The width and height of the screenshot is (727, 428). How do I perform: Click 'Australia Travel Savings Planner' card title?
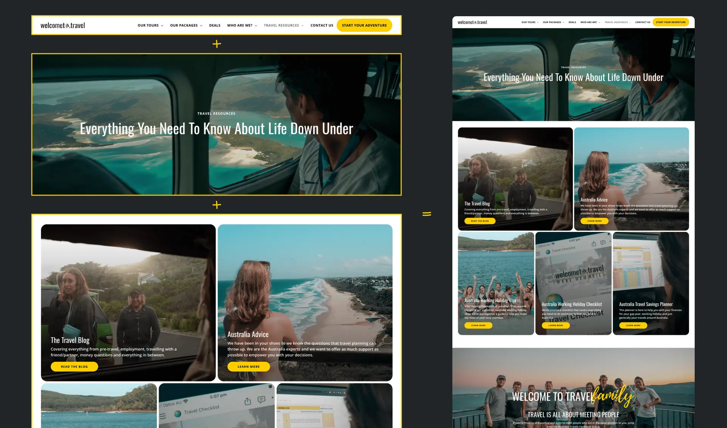[x=646, y=304]
